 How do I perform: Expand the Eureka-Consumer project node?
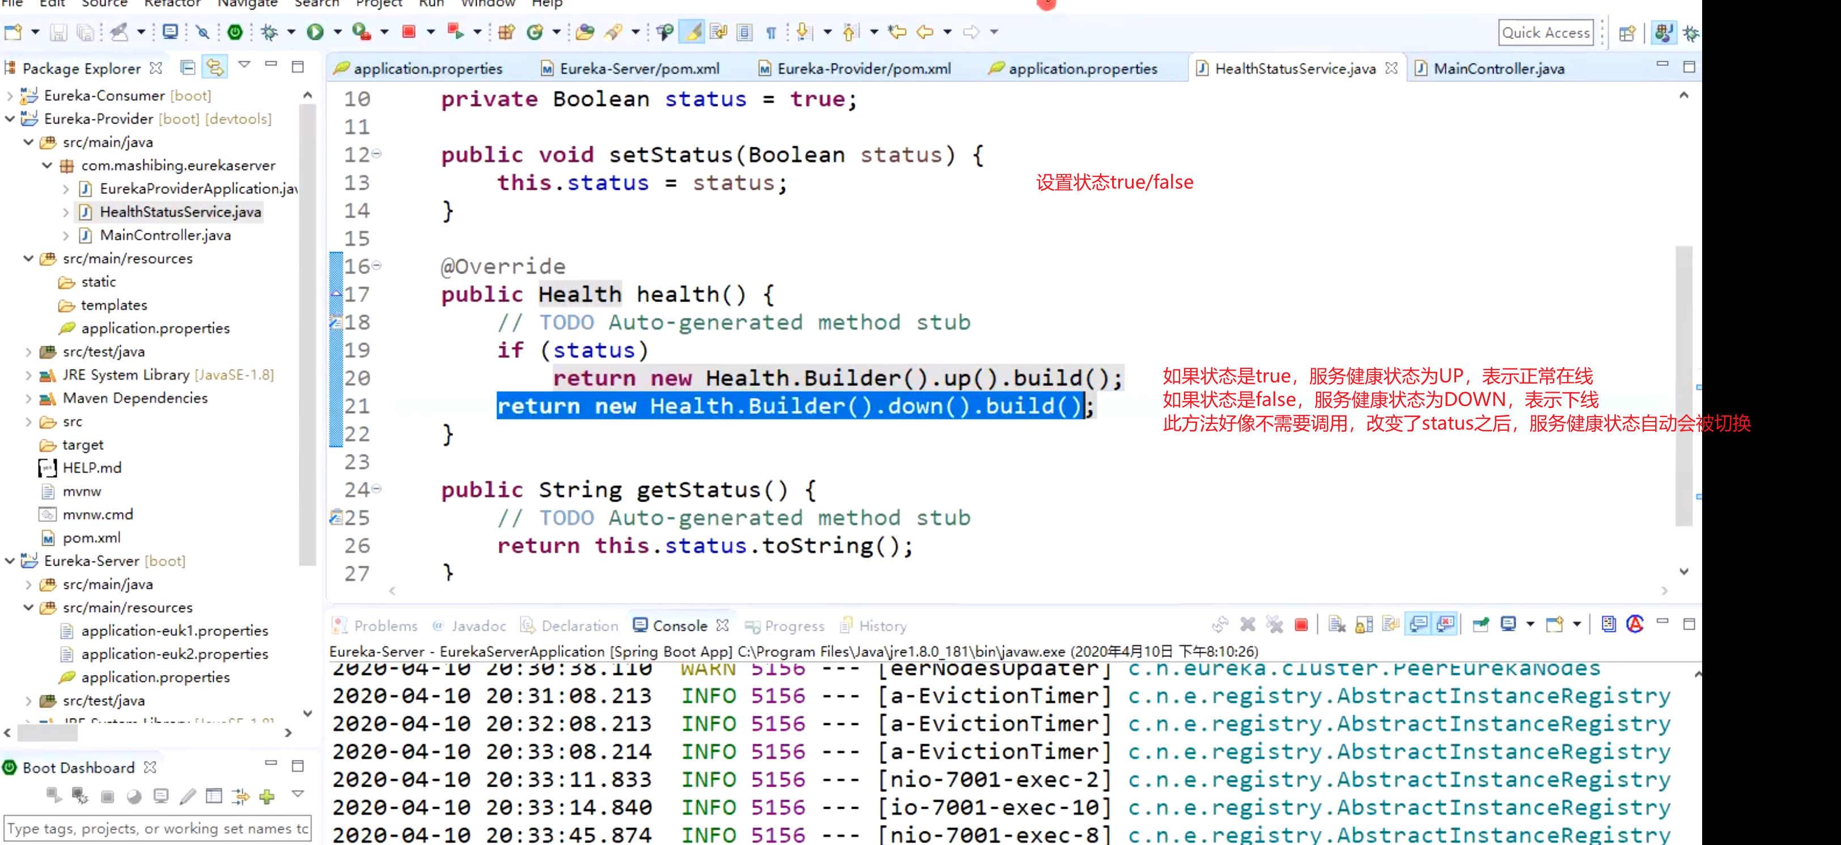point(10,96)
